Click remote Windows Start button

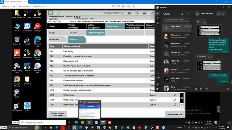coord(16,122)
